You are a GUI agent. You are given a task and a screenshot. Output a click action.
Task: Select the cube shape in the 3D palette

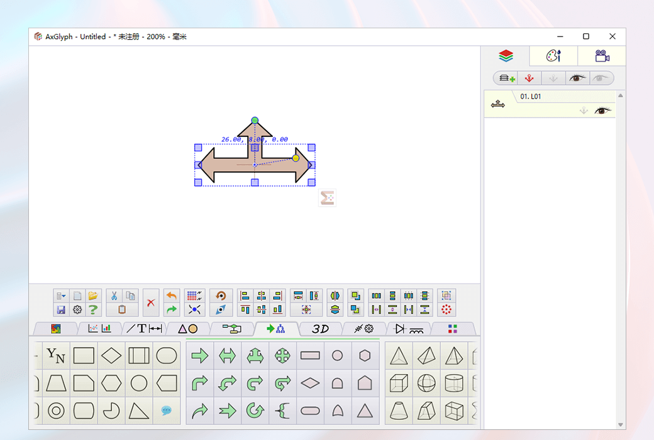coord(399,383)
